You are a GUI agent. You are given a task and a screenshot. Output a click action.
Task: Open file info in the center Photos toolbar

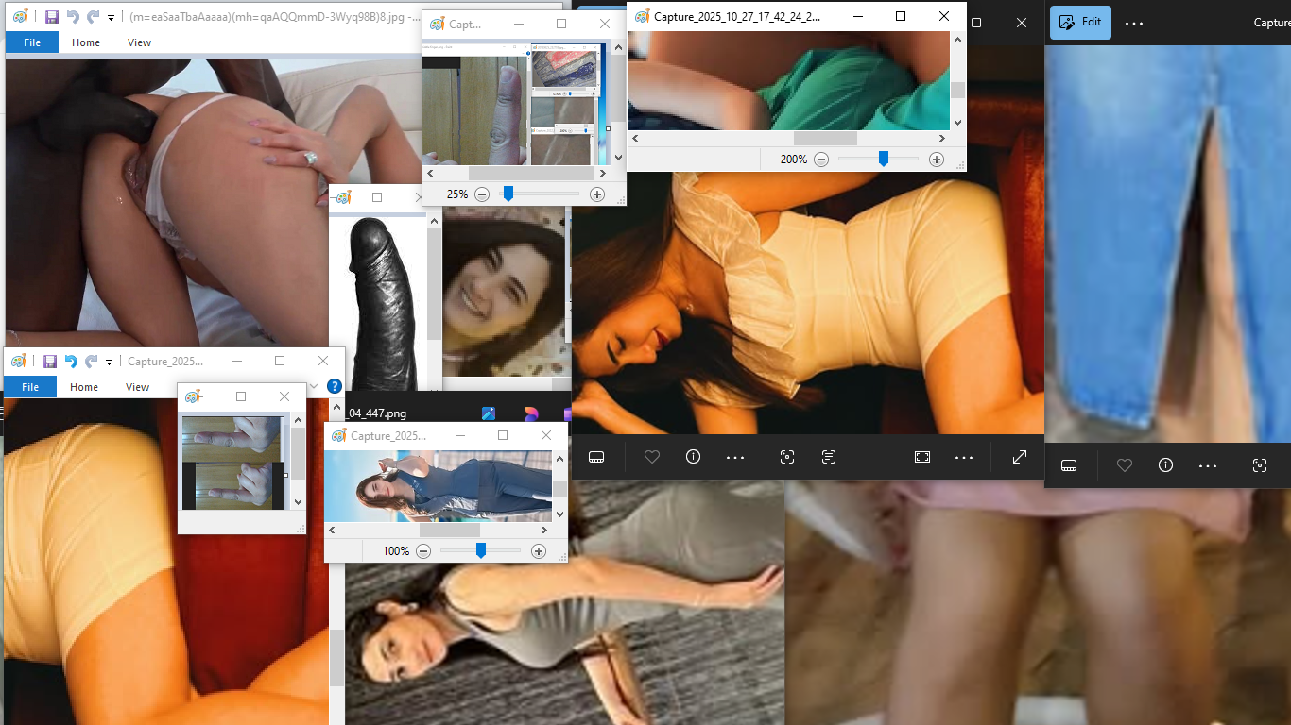click(693, 457)
